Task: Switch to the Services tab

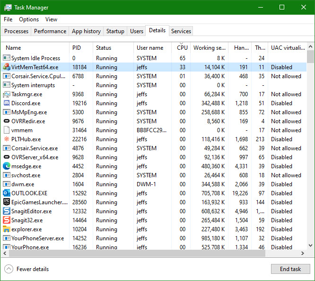Action: pos(181,31)
